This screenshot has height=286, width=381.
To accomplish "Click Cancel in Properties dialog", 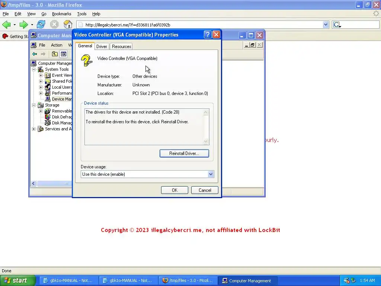I will tap(205, 190).
